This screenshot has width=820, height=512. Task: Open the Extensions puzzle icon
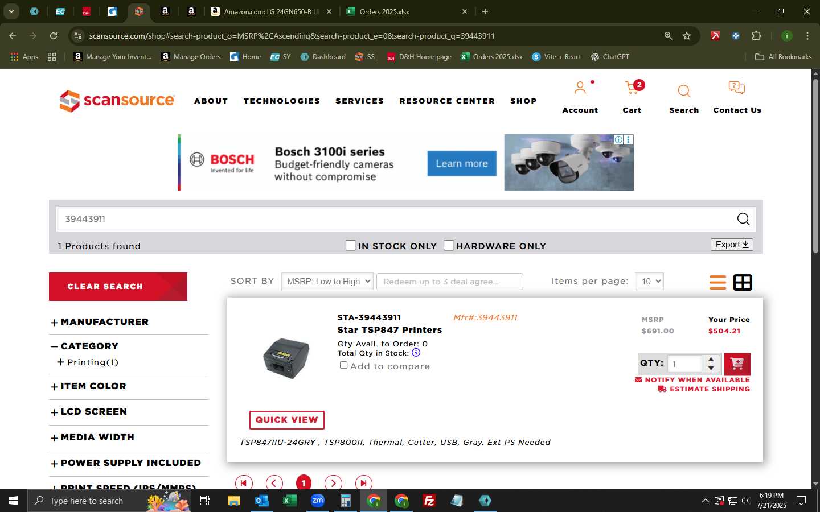pos(756,36)
